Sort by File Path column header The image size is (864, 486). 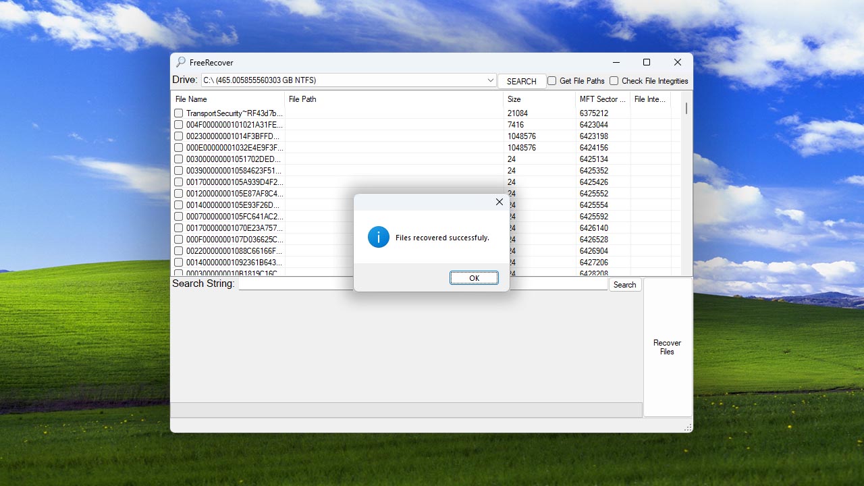pyautogui.click(x=394, y=99)
